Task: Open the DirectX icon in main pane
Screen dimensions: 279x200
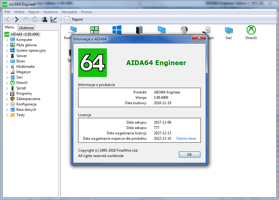Action: point(251,30)
